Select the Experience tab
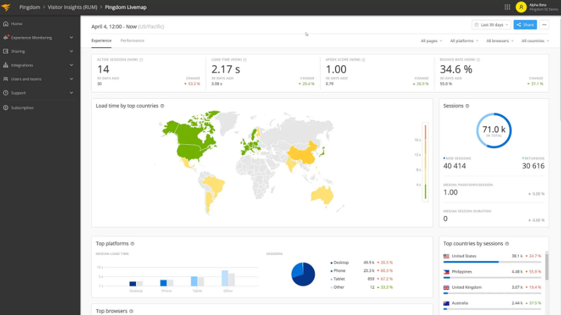The height and width of the screenshot is (315, 561). click(x=101, y=41)
